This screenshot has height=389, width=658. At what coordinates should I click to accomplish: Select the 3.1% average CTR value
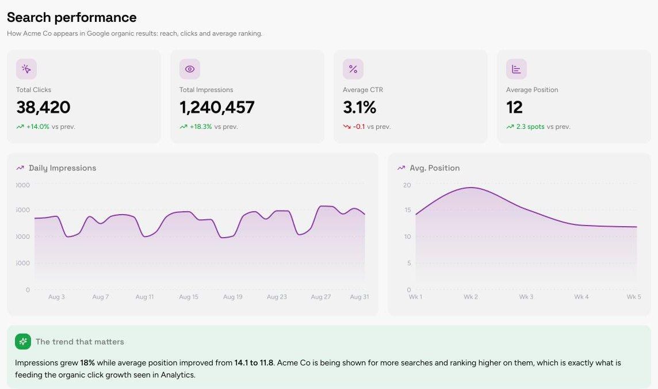coord(359,108)
